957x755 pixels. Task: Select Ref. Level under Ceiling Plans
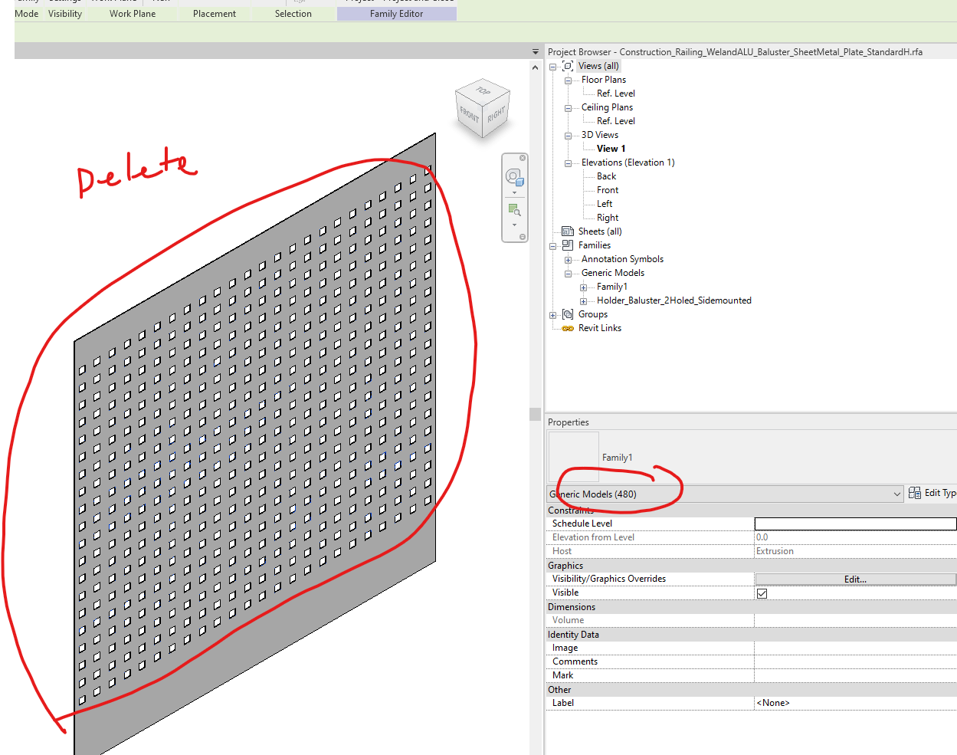(616, 121)
